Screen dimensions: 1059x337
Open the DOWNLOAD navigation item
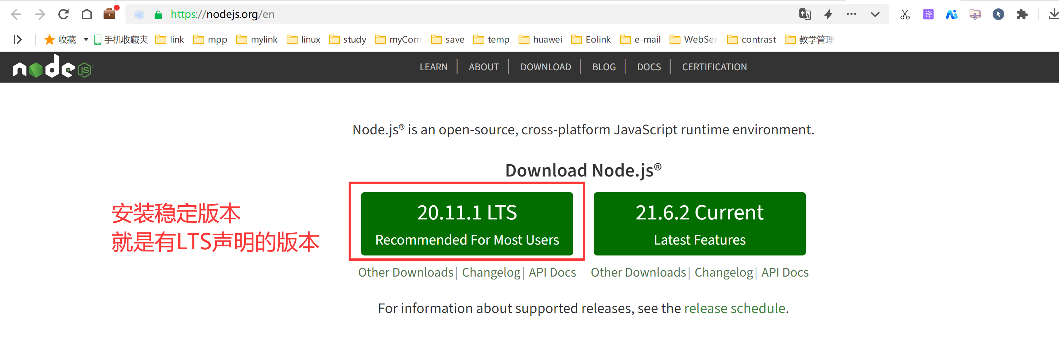[x=546, y=67]
